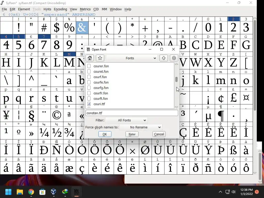Open the Encoding menu

(60, 9)
